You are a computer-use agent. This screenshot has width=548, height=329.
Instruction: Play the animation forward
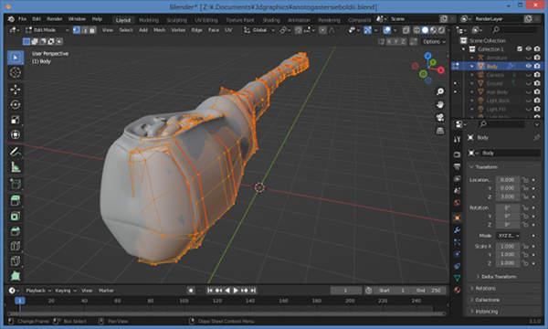pyautogui.click(x=236, y=291)
